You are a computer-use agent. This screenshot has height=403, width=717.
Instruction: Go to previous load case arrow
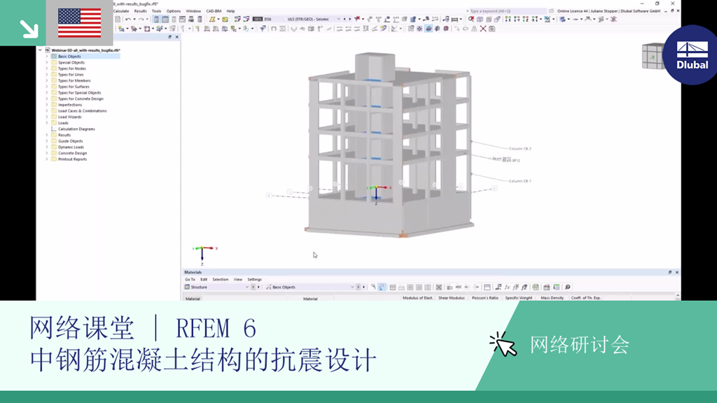point(344,19)
